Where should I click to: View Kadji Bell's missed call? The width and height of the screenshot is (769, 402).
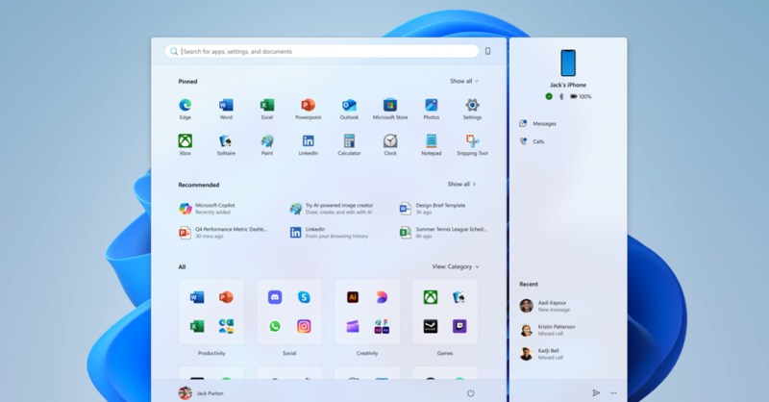[541, 354]
